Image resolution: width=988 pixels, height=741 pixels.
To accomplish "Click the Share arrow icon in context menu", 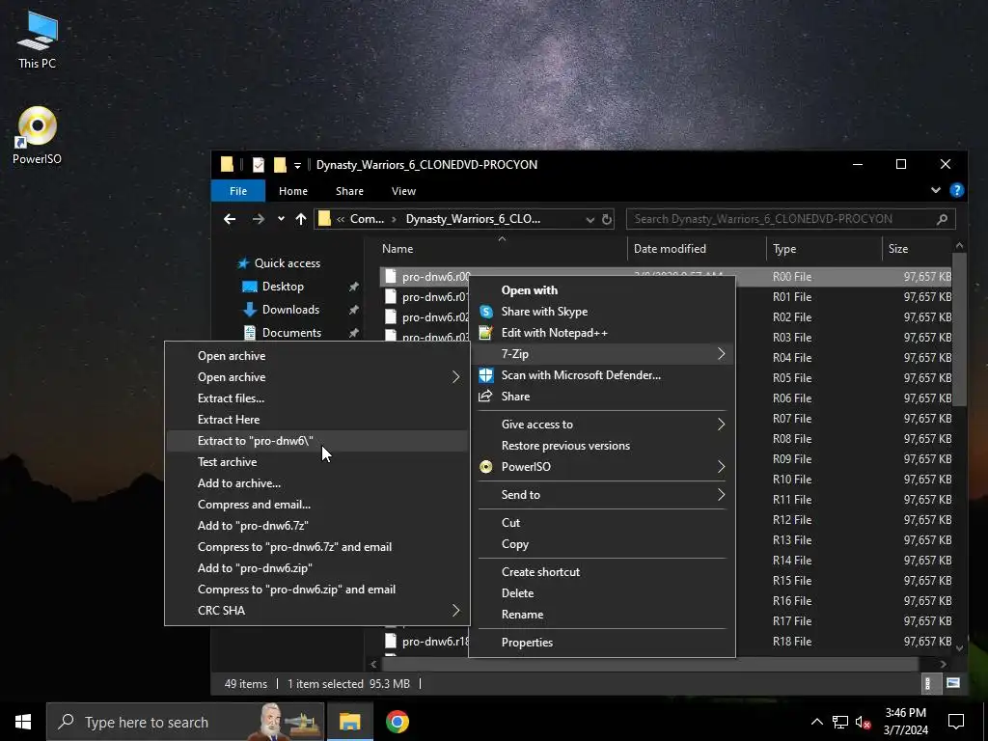I will click(x=485, y=397).
